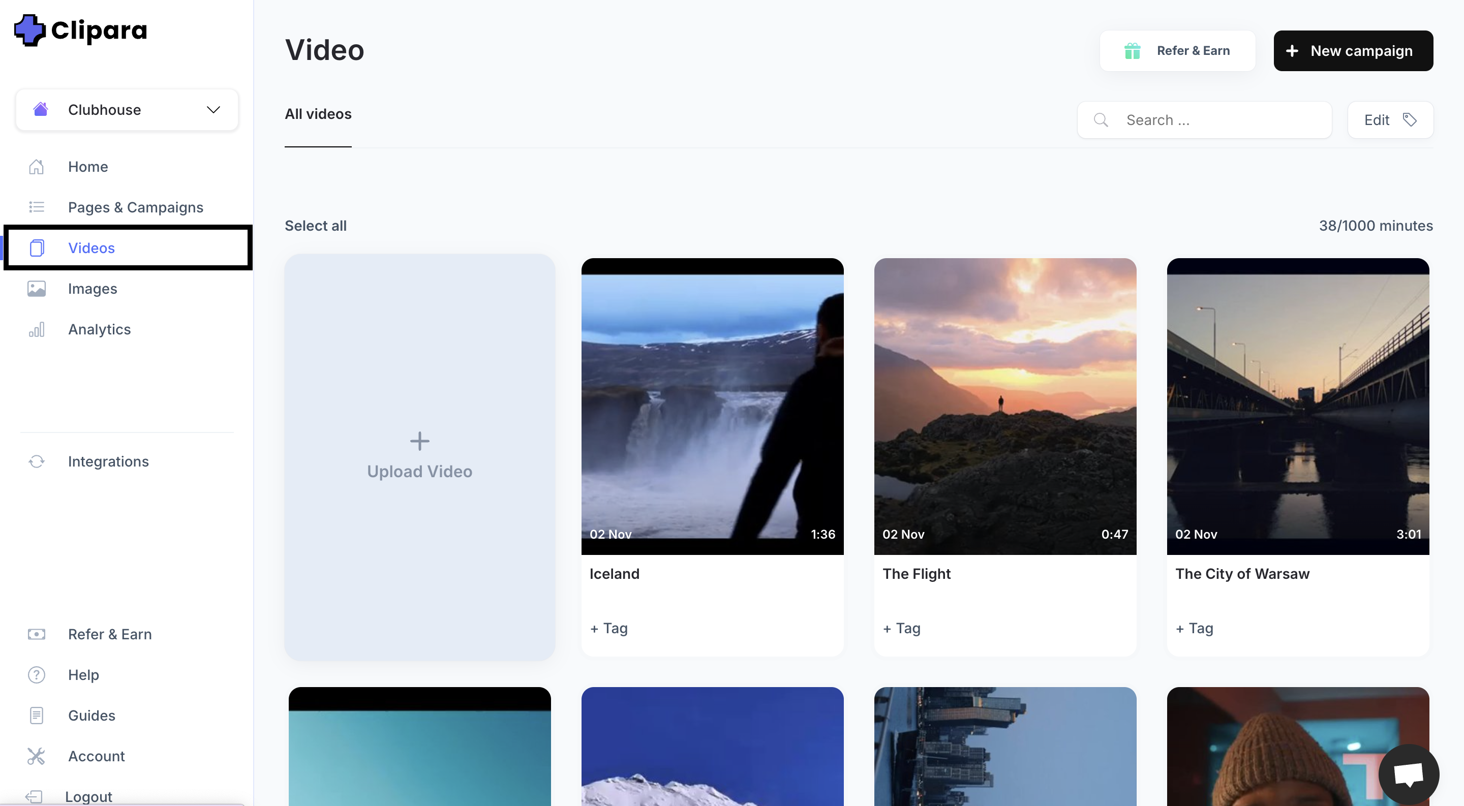The width and height of the screenshot is (1464, 806).
Task: Click Select all videos
Action: pyautogui.click(x=315, y=226)
